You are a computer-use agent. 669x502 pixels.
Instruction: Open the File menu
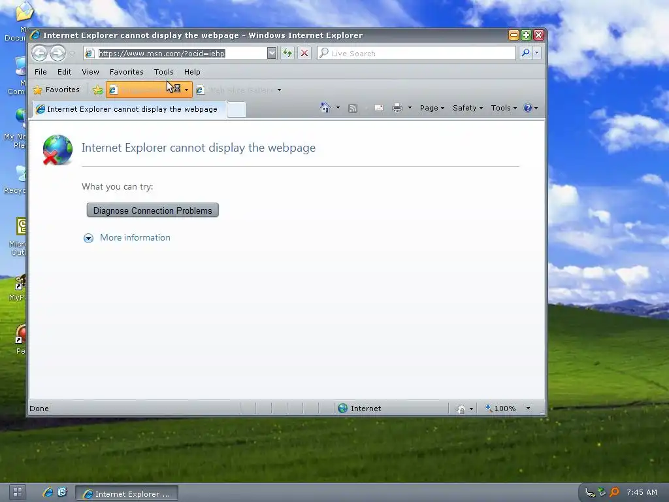[41, 72]
